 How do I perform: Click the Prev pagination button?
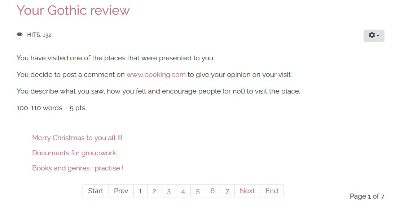click(121, 191)
